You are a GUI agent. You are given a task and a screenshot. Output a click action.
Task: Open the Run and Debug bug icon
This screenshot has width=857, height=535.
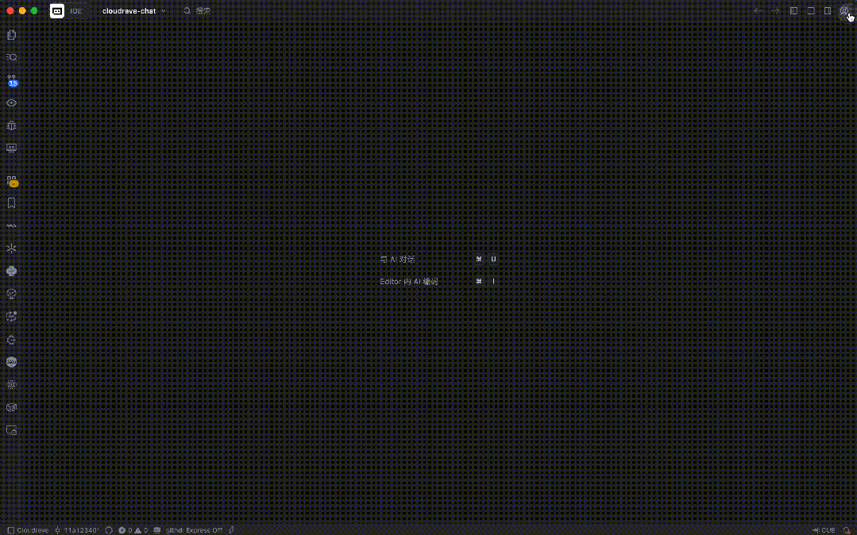coord(11,125)
